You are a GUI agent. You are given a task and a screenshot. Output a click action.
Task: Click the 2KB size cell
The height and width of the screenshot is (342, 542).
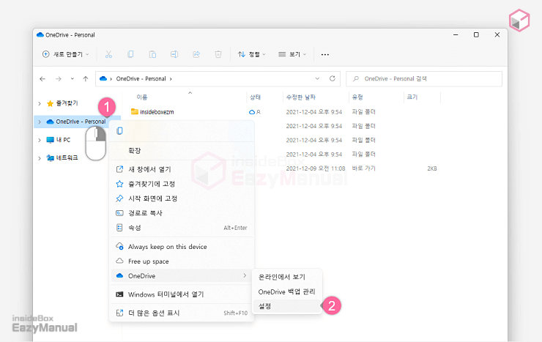click(x=432, y=168)
